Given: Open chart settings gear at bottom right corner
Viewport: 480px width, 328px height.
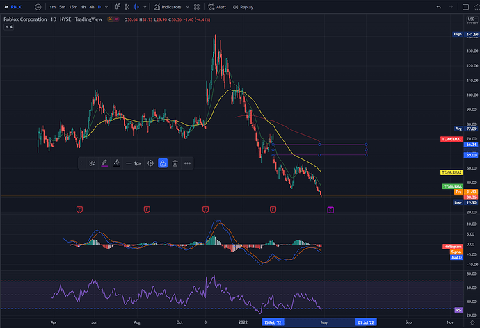Looking at the screenshot, I should point(472,322).
